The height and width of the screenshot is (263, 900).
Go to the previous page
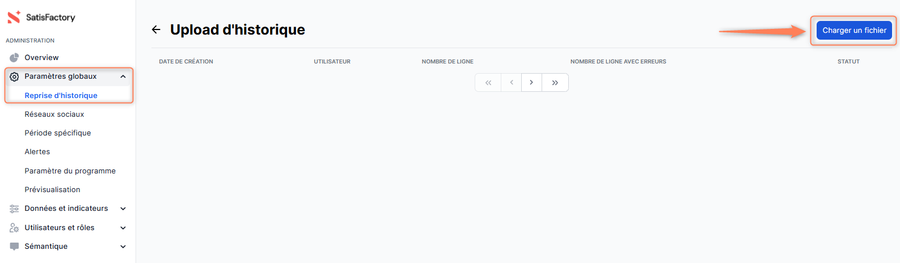tap(511, 83)
